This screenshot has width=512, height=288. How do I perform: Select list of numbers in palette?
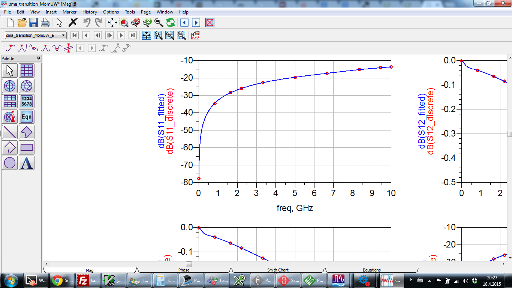click(27, 101)
